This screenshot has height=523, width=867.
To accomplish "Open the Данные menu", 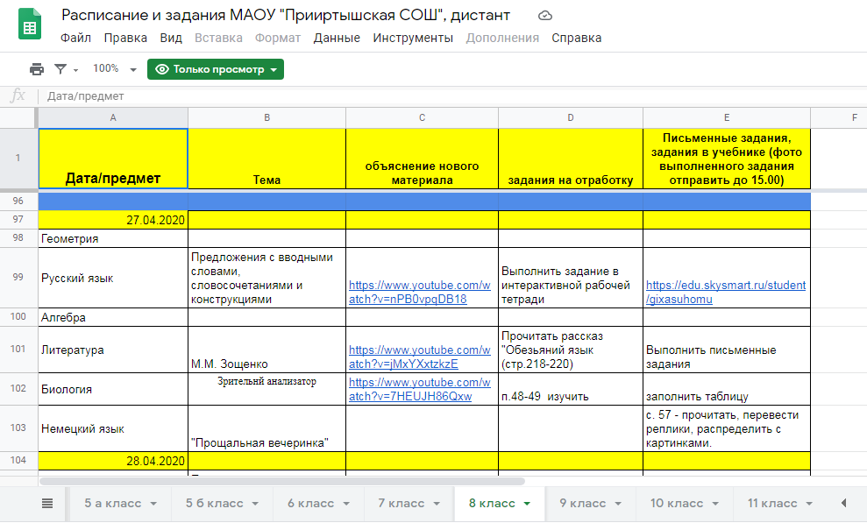I will coord(337,38).
